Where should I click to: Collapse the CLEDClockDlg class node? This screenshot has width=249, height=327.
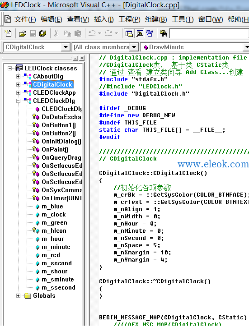(18, 101)
